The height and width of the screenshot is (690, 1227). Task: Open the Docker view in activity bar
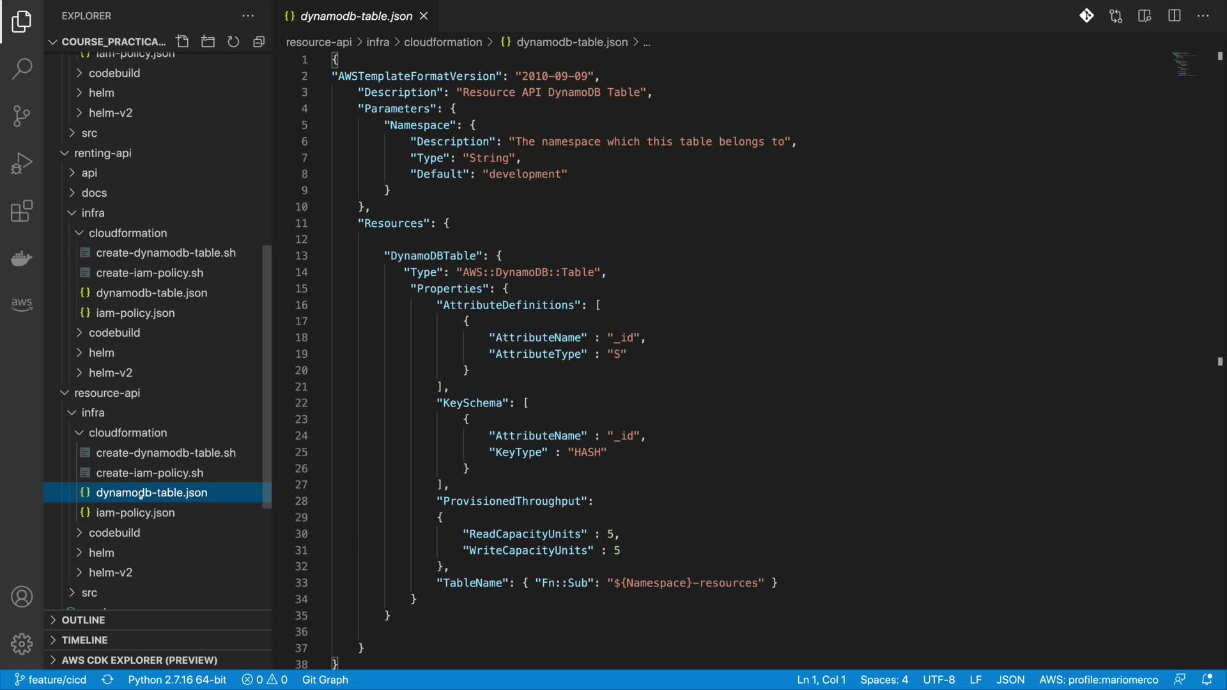(x=22, y=258)
